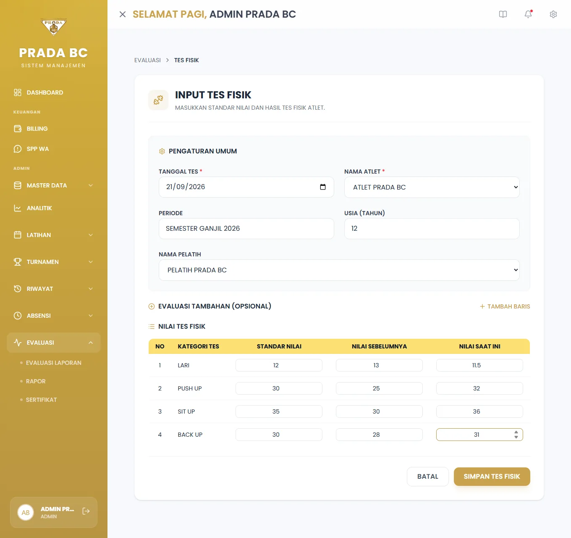This screenshot has width=571, height=538.
Task: Click the Prada BC logo emblem
Action: coord(54,27)
